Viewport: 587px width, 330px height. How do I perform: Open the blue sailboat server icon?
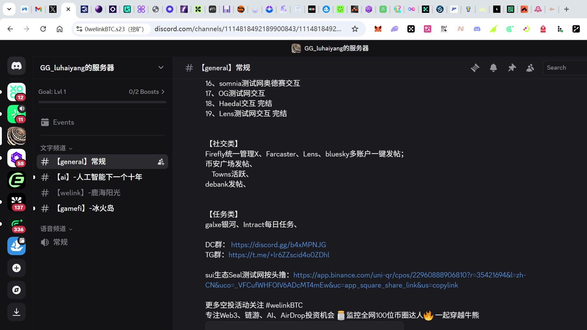(17, 246)
